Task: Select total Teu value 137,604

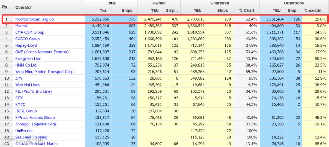Action: 102,111
